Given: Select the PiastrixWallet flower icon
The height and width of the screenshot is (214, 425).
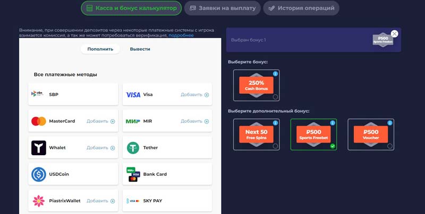Looking at the screenshot, I should pos(39,201).
